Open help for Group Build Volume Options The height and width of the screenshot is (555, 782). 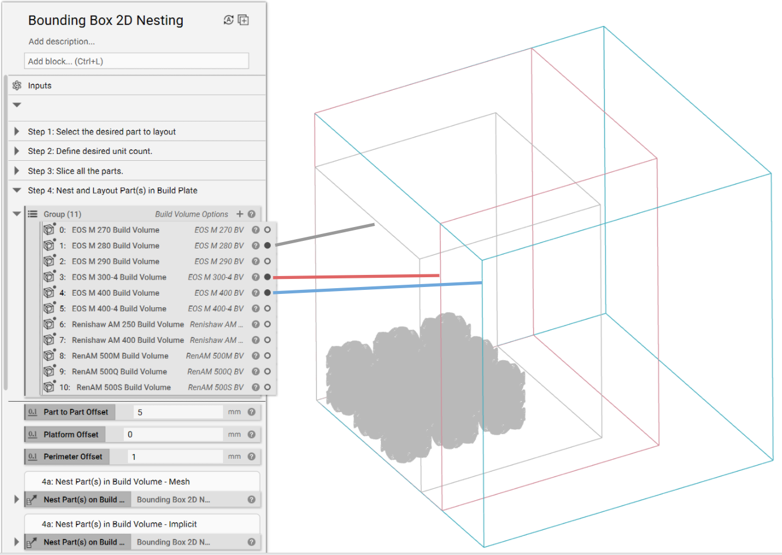[x=252, y=214]
